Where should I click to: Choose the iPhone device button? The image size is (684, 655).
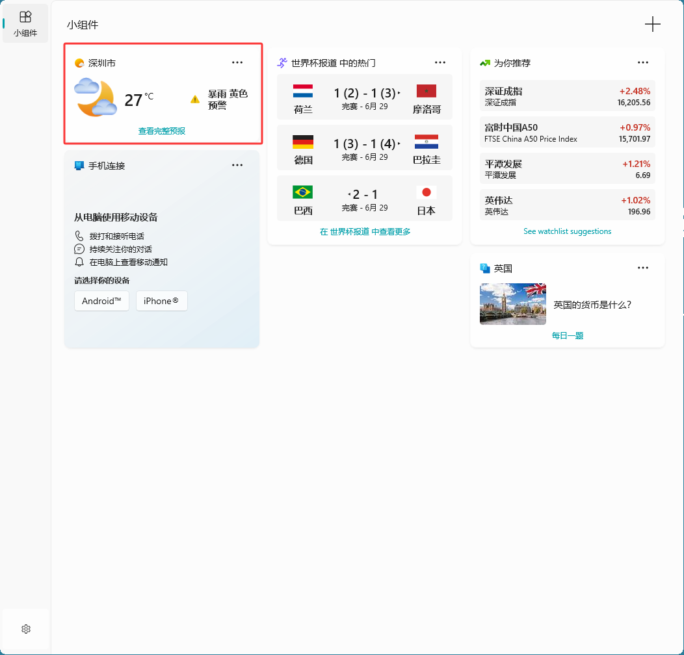(x=162, y=301)
